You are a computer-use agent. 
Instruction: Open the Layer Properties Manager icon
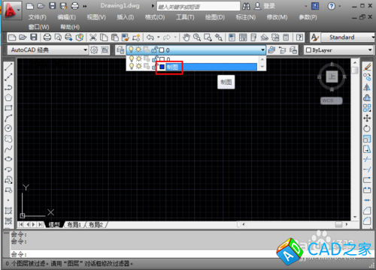point(120,50)
